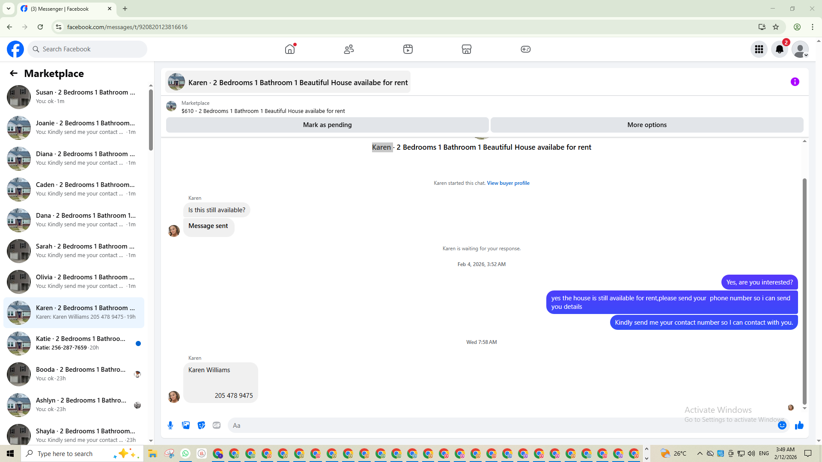This screenshot has width=822, height=462.
Task: Open conversation information panel icon
Action: 795,82
